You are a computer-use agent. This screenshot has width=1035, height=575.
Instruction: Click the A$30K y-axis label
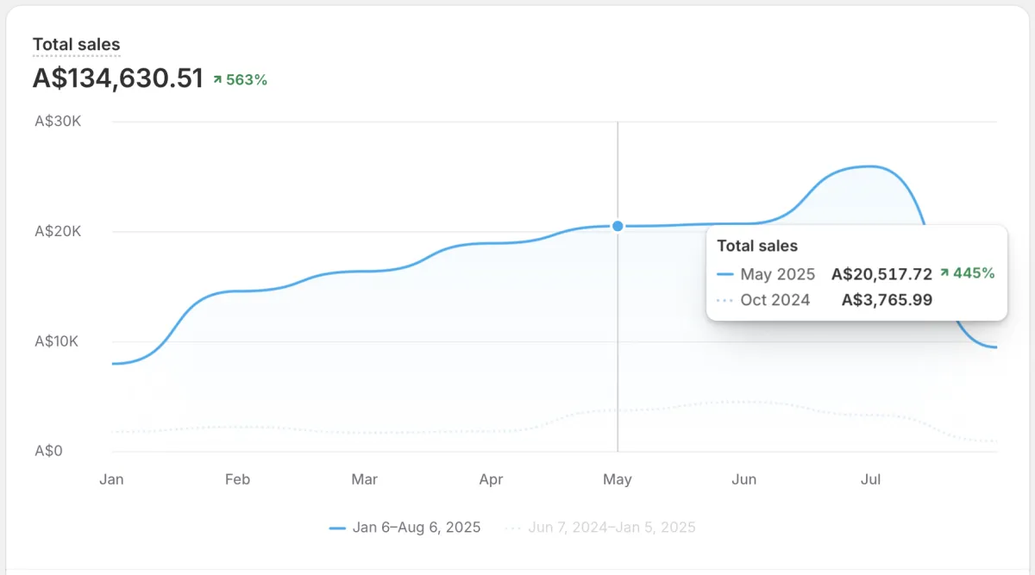pyautogui.click(x=58, y=122)
